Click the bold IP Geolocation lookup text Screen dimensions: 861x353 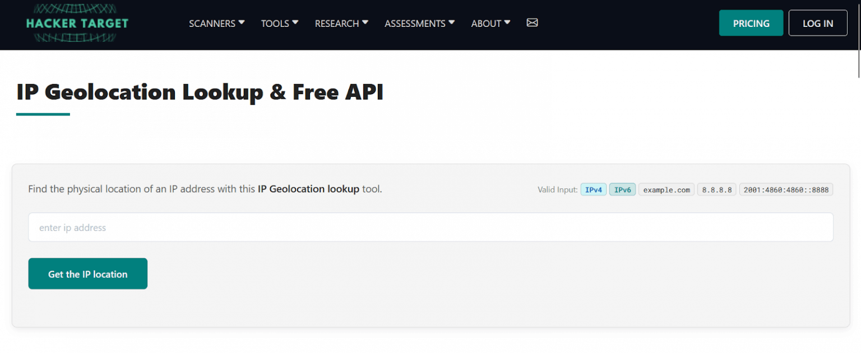pyautogui.click(x=308, y=189)
